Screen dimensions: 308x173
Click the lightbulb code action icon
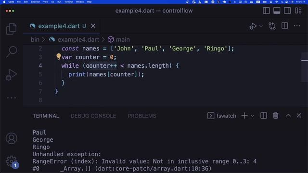click(x=59, y=57)
